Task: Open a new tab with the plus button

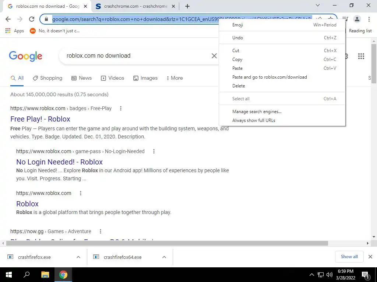Action: pos(187,6)
